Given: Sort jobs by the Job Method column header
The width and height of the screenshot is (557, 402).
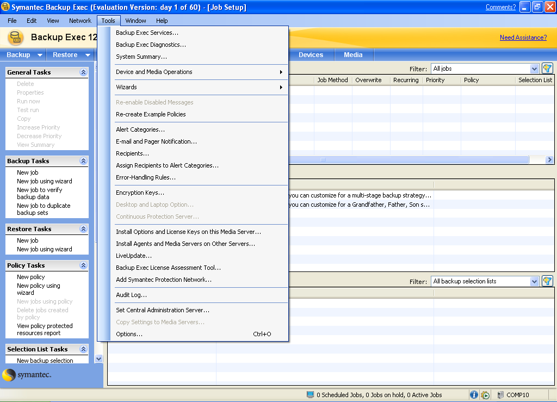Looking at the screenshot, I should pyautogui.click(x=333, y=81).
